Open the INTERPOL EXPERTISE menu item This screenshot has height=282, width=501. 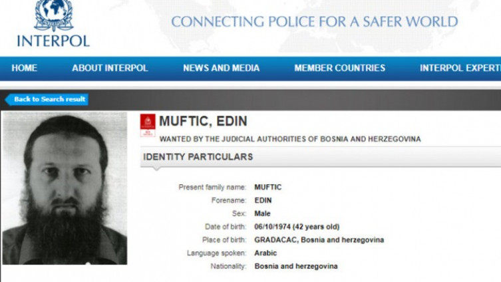coord(460,68)
